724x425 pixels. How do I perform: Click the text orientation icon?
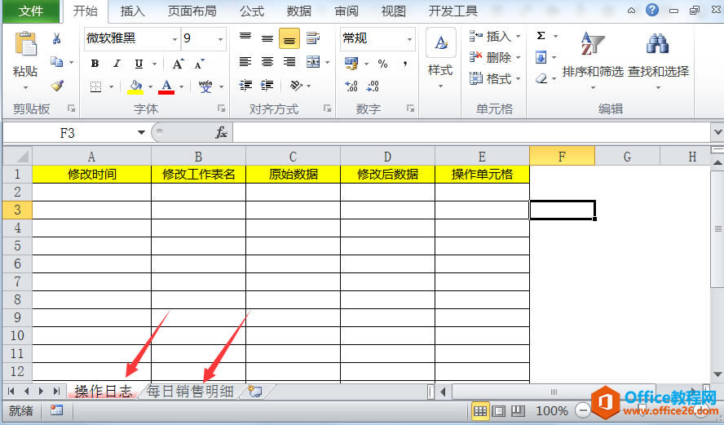(295, 86)
